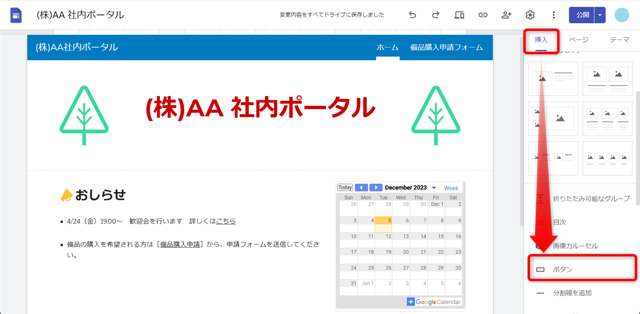This screenshot has height=314, width=640.
Task: Switch to the ページ tab
Action: coord(579,40)
